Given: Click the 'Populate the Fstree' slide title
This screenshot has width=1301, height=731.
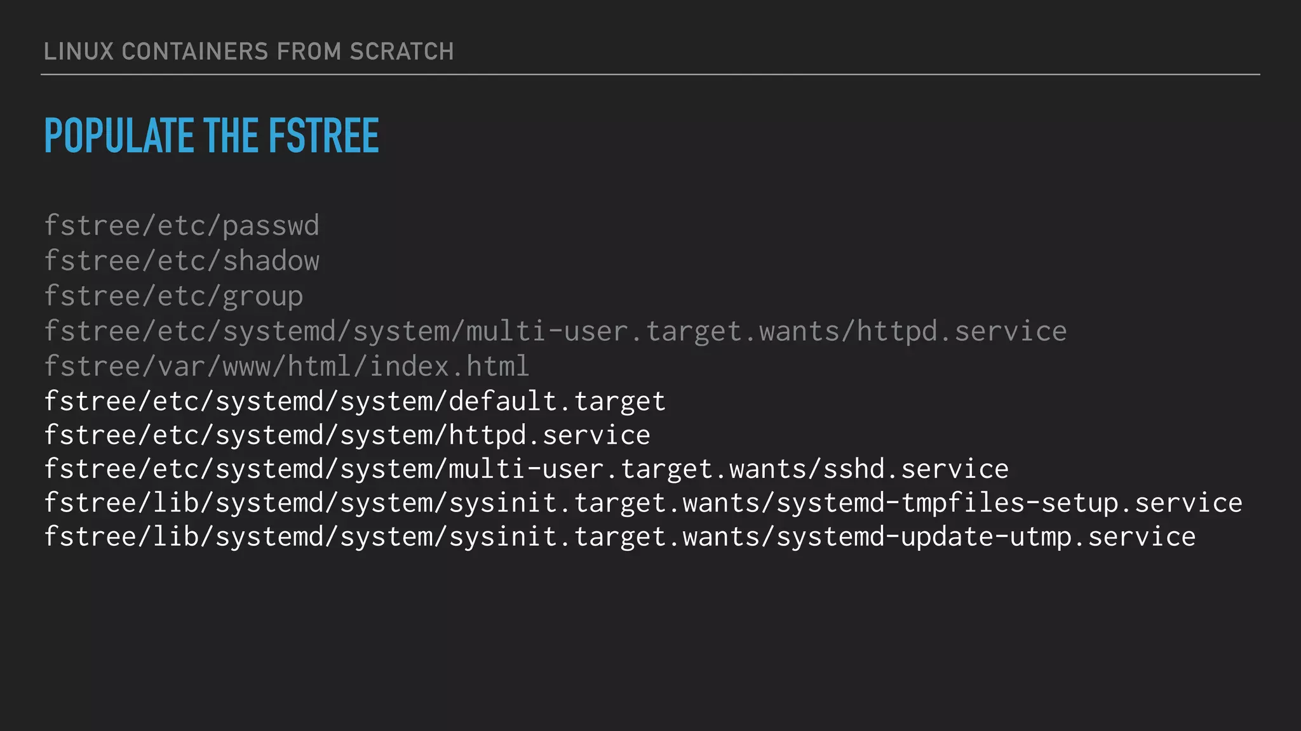Looking at the screenshot, I should [212, 136].
